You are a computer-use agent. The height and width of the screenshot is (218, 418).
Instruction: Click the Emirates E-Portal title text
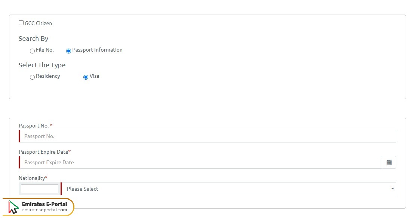[x=44, y=204]
